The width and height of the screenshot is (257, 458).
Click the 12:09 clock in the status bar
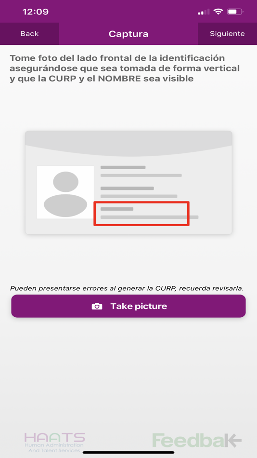click(x=35, y=12)
